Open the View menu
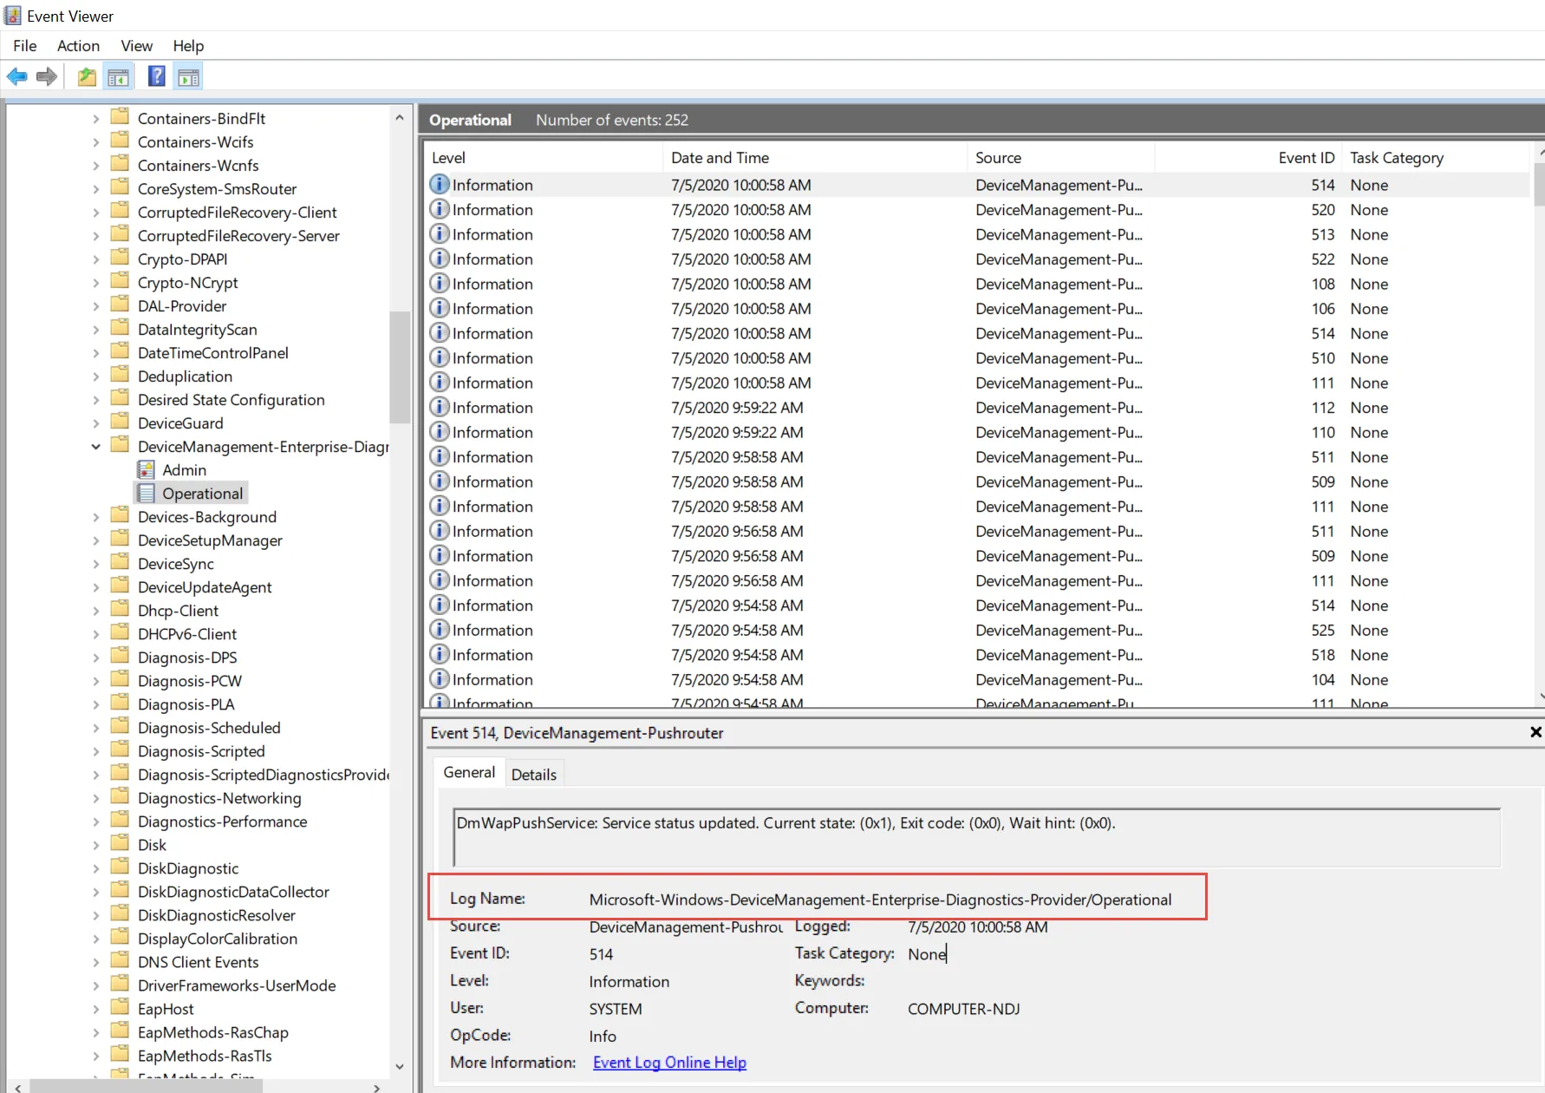The height and width of the screenshot is (1093, 1545). (136, 46)
